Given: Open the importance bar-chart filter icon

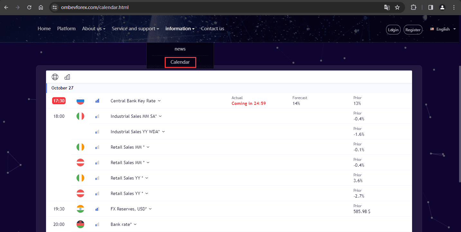Looking at the screenshot, I should click(x=67, y=77).
